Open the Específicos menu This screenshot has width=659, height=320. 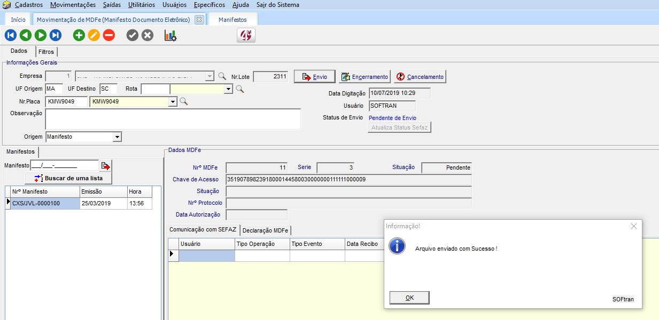click(210, 5)
